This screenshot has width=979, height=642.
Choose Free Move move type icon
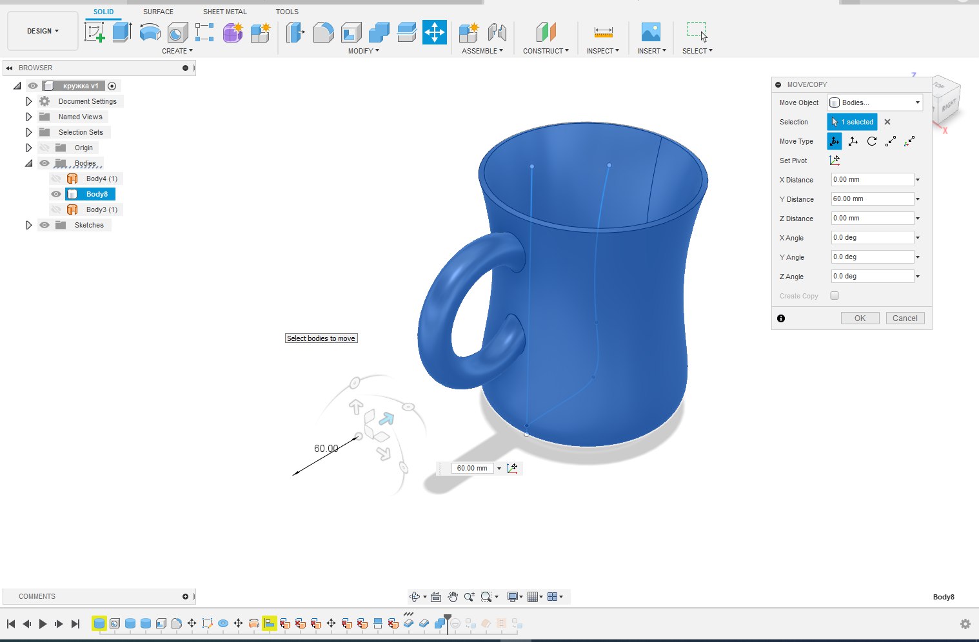[x=835, y=141]
